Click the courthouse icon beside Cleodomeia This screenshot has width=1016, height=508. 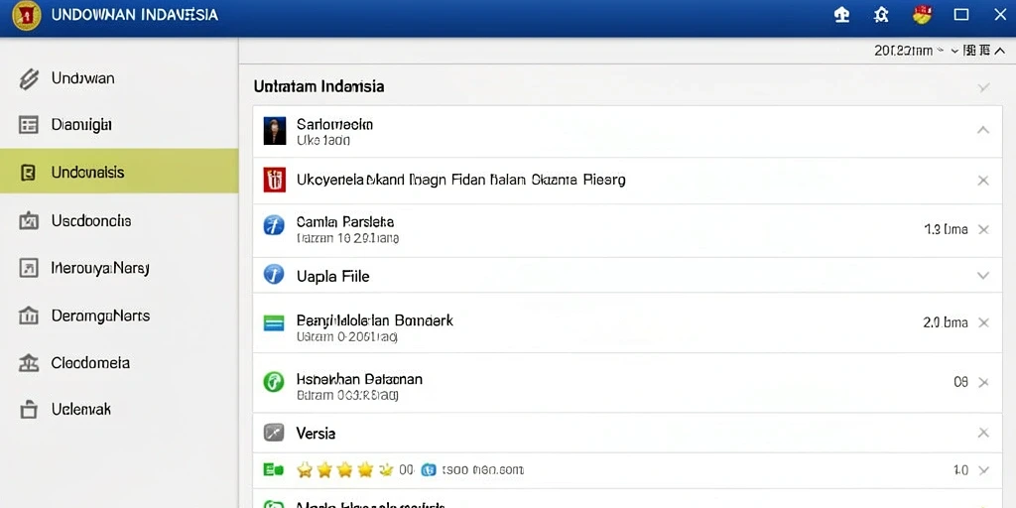click(29, 363)
